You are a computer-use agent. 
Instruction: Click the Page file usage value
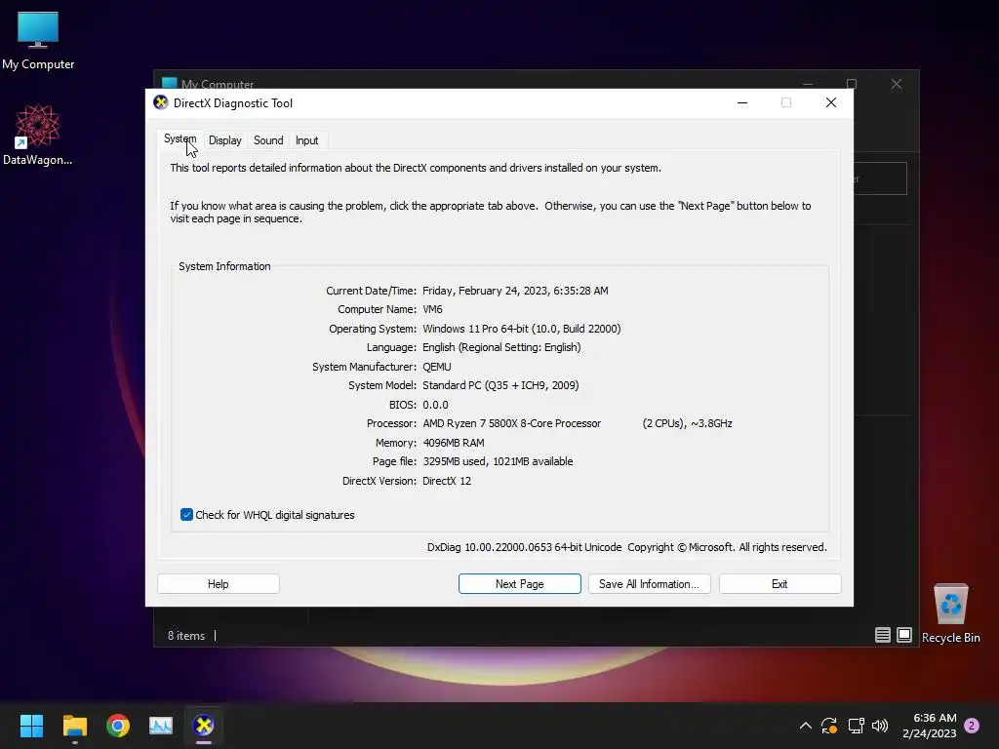498,461
